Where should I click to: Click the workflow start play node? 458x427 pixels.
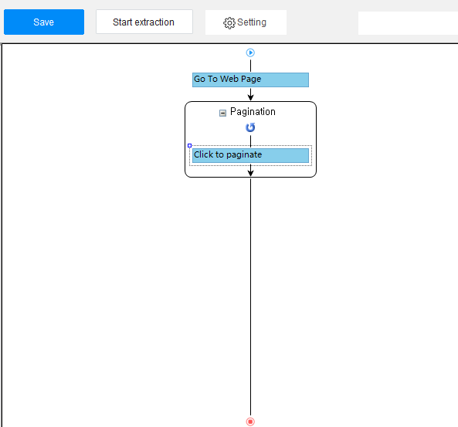pyautogui.click(x=250, y=53)
